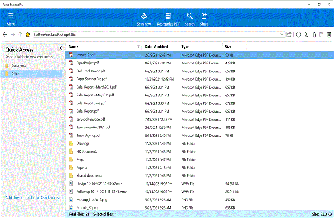Click the cut scissors icon

click(306, 35)
